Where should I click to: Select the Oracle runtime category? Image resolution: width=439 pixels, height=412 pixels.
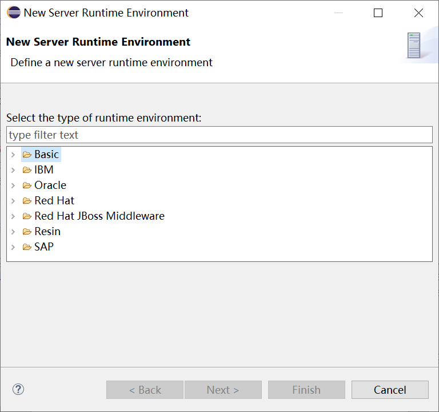tap(50, 185)
